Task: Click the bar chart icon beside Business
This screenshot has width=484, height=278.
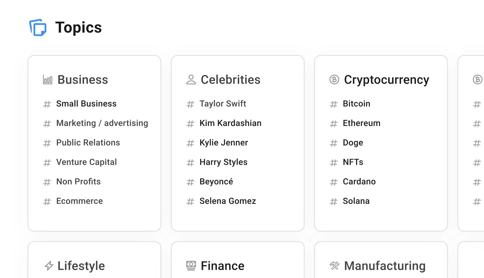Action: pos(47,80)
